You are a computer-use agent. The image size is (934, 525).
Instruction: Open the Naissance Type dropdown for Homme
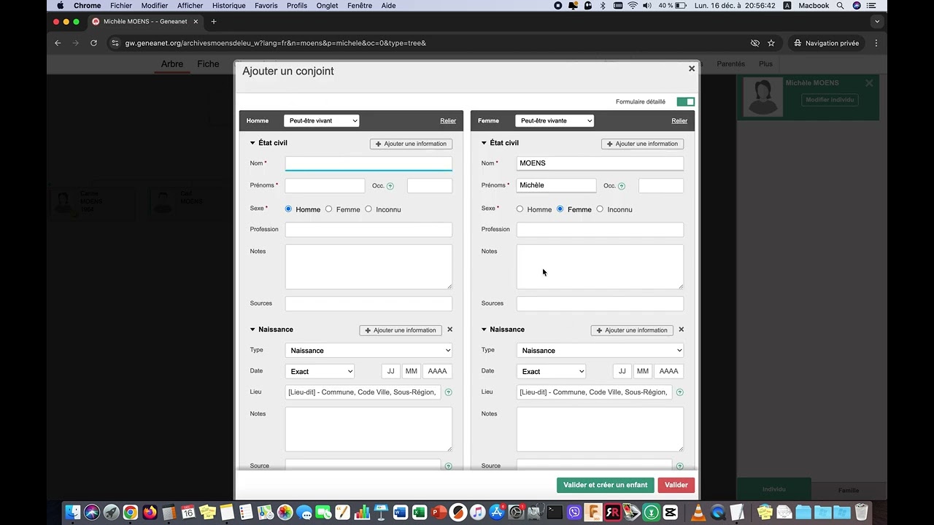(x=368, y=351)
